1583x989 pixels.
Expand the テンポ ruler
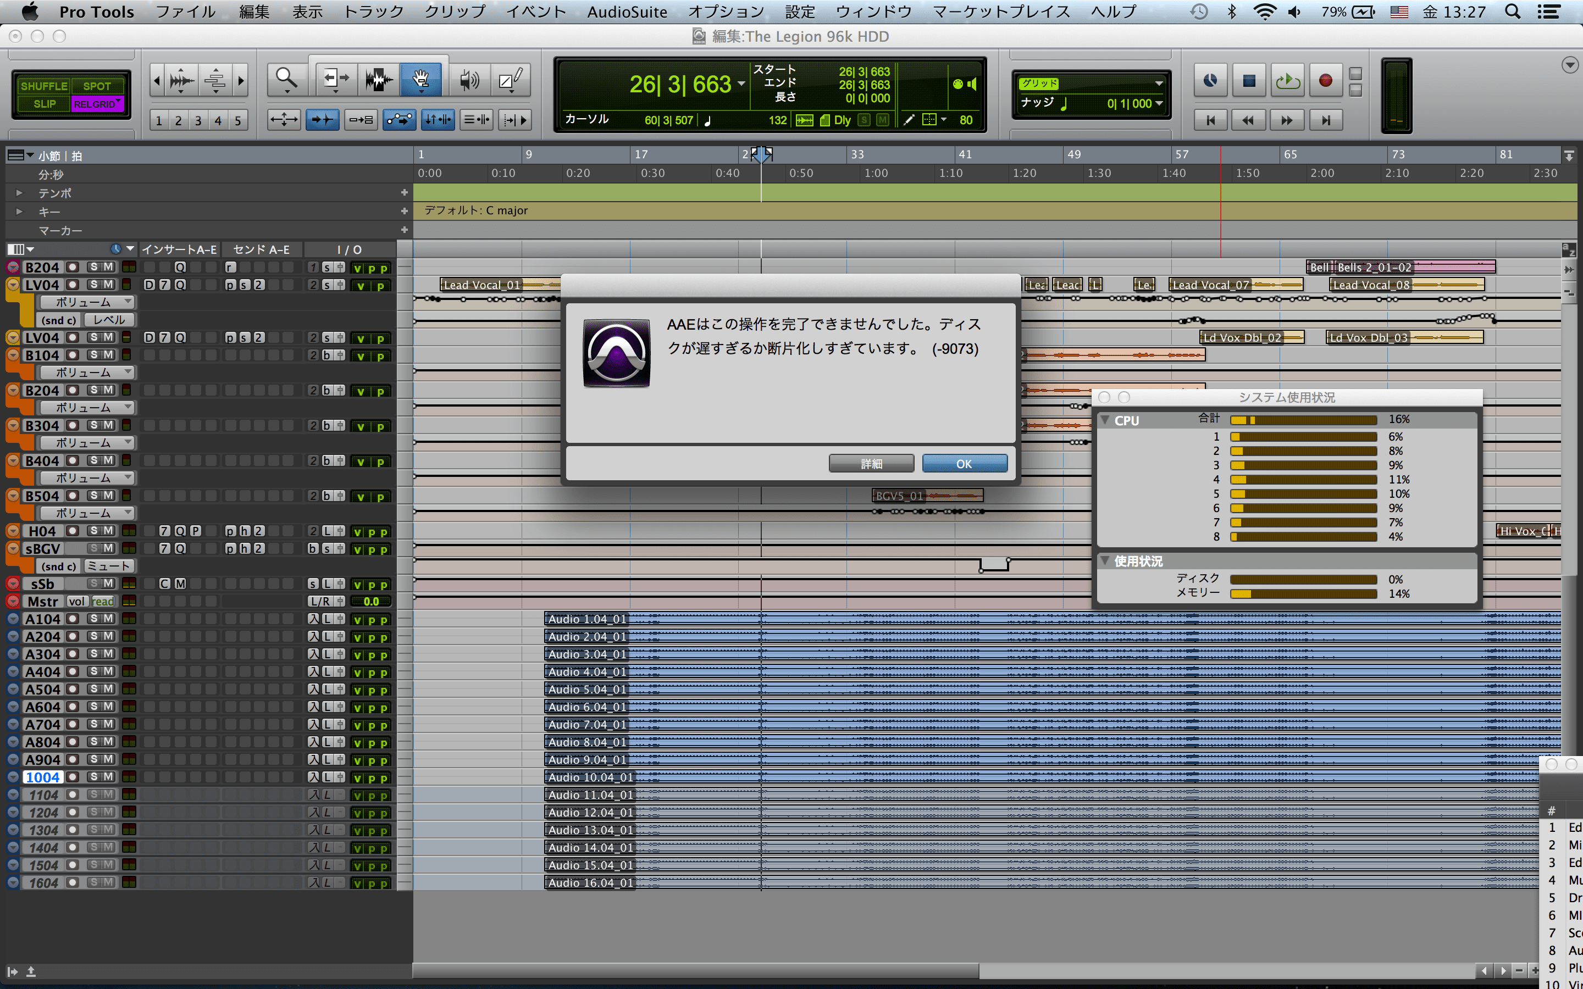point(19,193)
